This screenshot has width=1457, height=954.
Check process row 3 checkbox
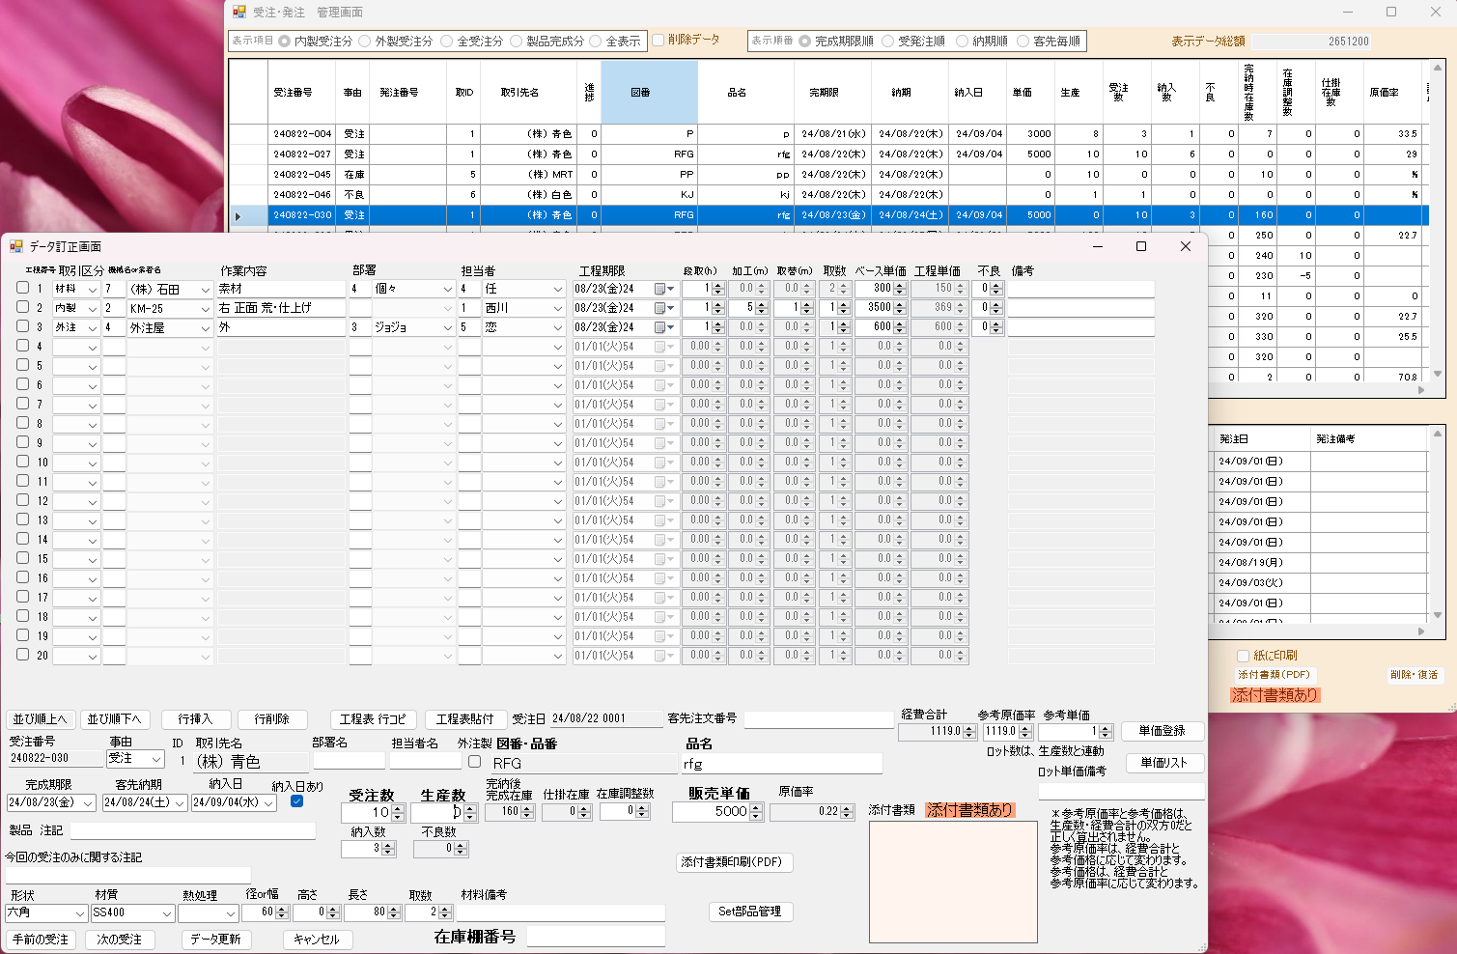tap(22, 326)
